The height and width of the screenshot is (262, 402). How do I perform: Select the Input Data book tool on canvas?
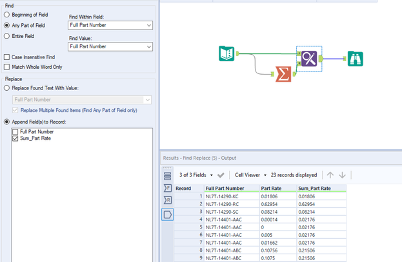pos(226,53)
